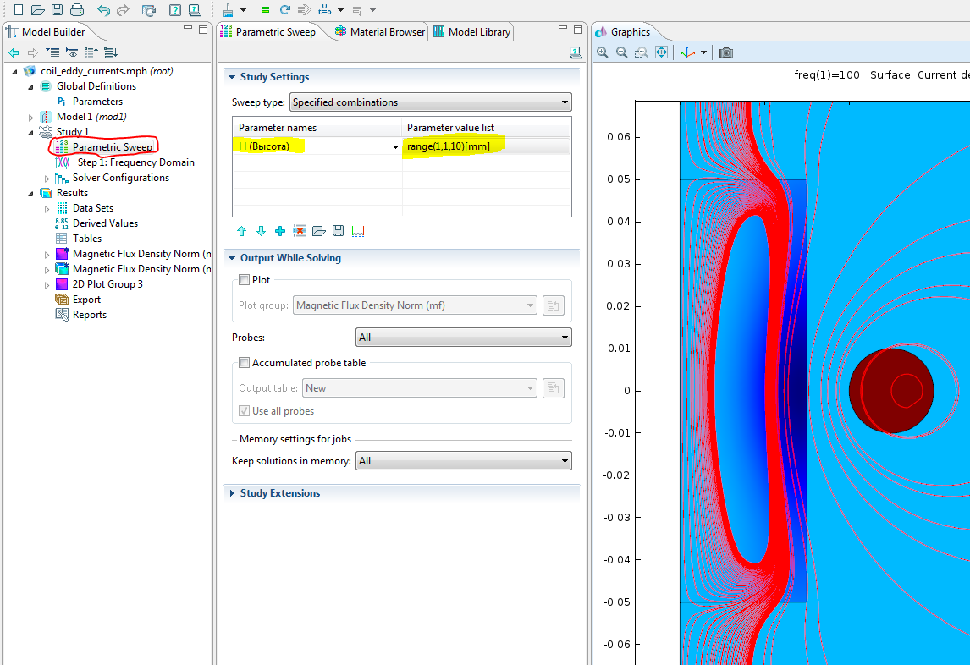The image size is (970, 665).
Task: Select the Model Builder tab
Action: click(x=46, y=31)
